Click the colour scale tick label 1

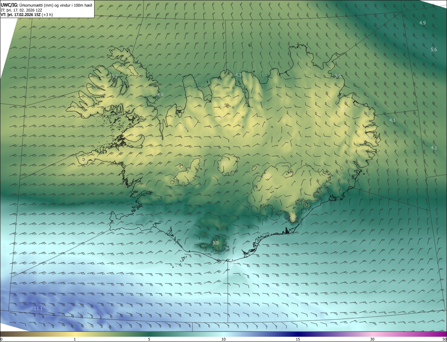(75, 339)
